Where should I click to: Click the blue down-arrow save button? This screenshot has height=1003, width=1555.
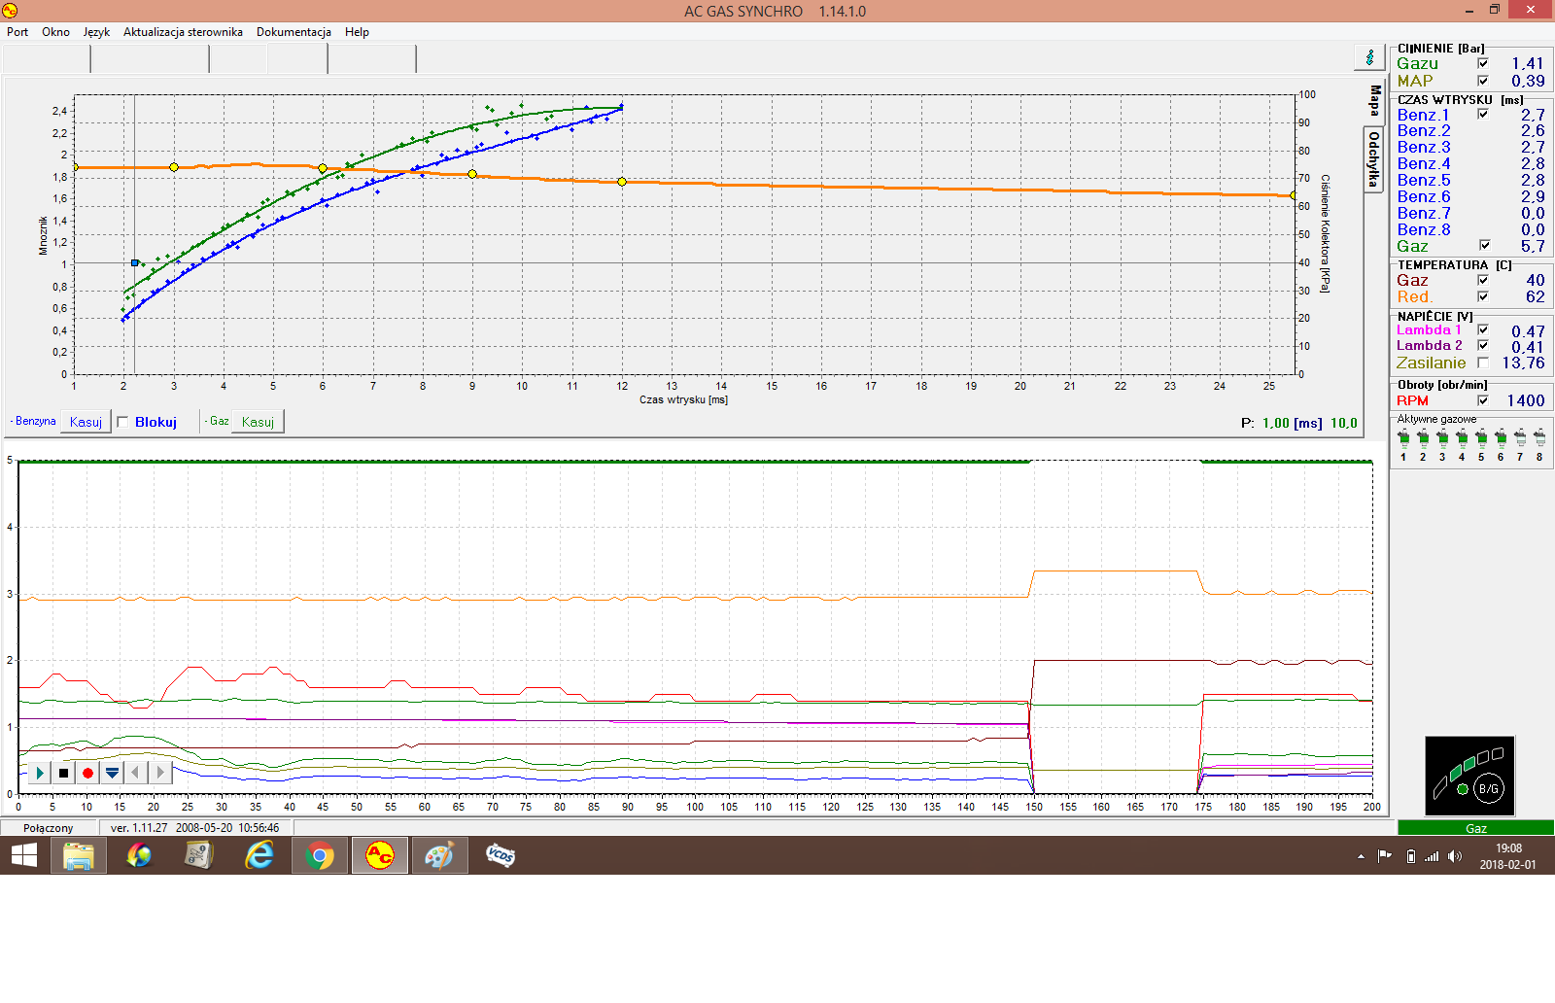pos(112,773)
